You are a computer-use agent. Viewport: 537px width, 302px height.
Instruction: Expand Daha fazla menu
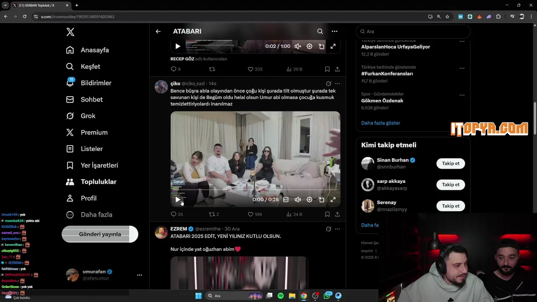pyautogui.click(x=89, y=214)
